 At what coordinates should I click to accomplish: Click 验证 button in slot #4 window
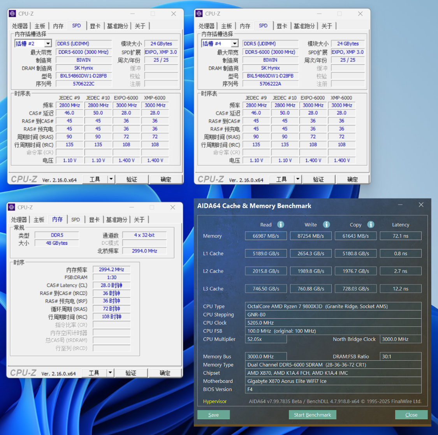pyautogui.click(x=318, y=179)
